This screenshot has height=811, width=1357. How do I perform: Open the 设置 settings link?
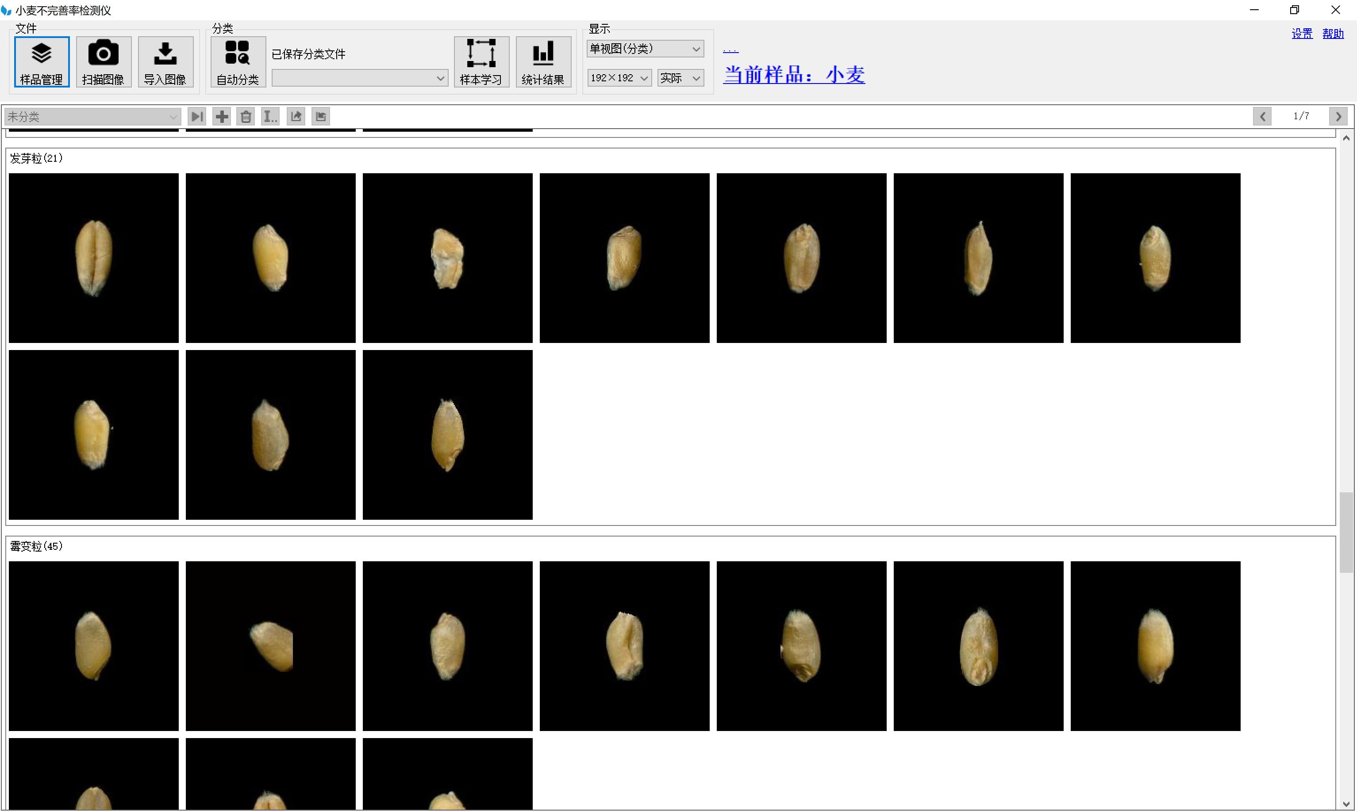click(1301, 34)
